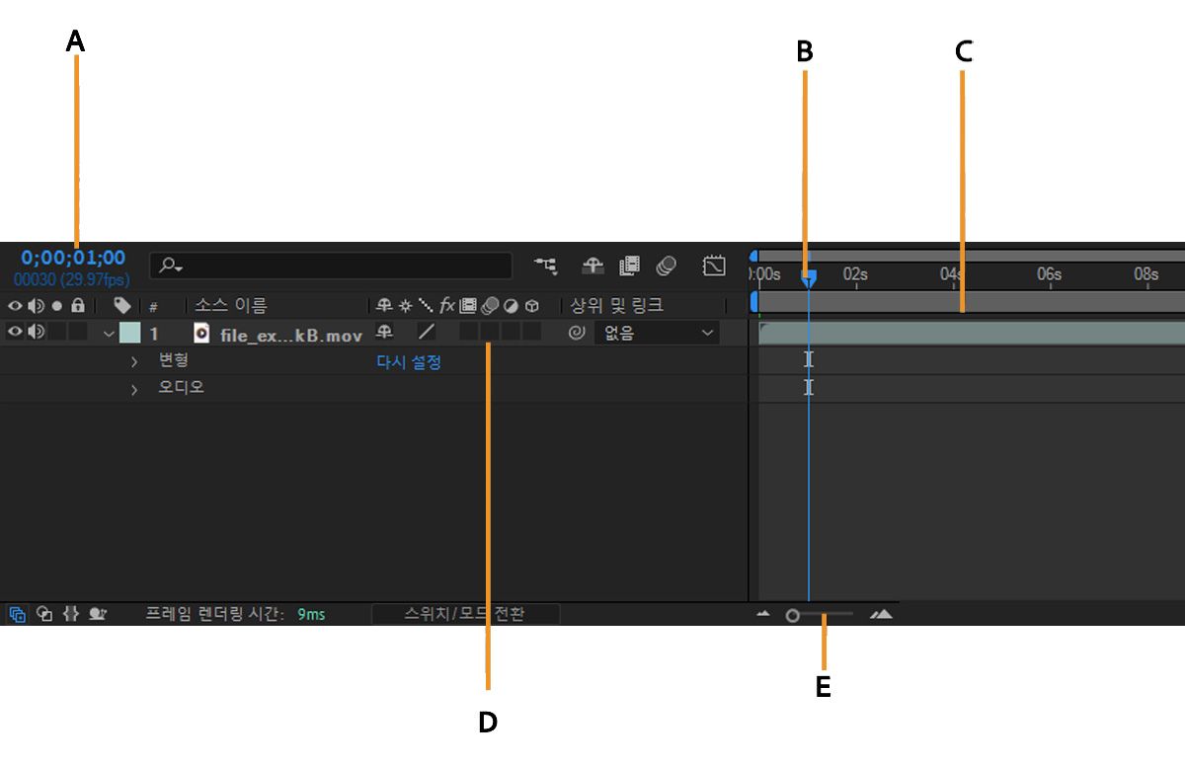
Task: Click the fx effects column header icon
Action: [x=447, y=306]
